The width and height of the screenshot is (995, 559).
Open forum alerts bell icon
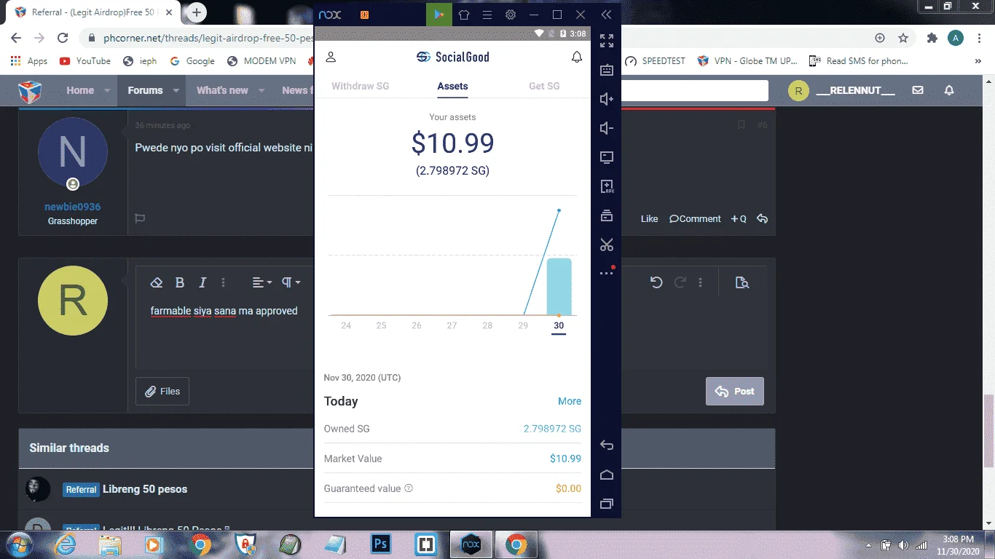click(x=949, y=90)
